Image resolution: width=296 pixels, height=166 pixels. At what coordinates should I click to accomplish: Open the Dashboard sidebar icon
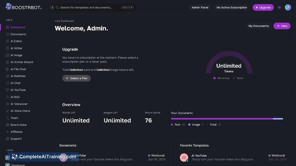click(x=8, y=27)
